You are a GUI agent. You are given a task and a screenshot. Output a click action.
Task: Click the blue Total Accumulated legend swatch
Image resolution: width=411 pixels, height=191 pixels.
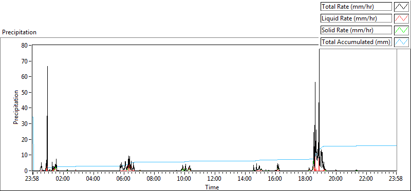(401, 42)
